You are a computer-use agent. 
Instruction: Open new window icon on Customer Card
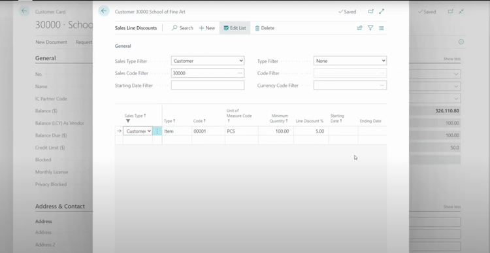[450, 12]
